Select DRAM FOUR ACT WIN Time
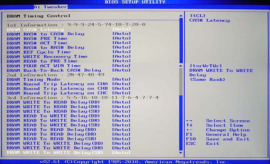Viewport: 270px width, 164px height. pyautogui.click(x=69, y=66)
